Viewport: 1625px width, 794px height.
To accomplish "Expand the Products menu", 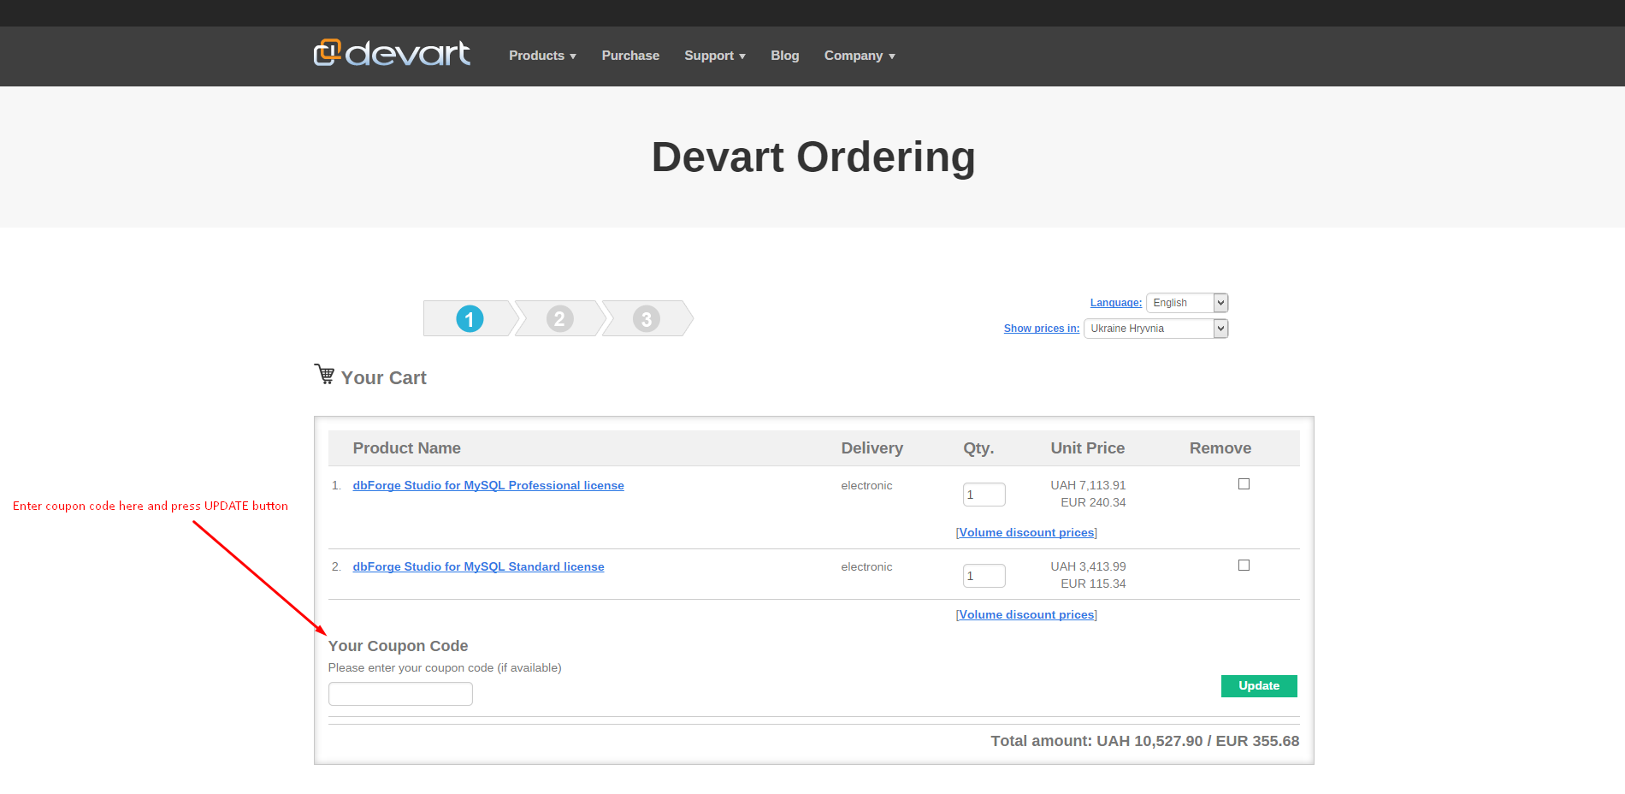I will (542, 56).
